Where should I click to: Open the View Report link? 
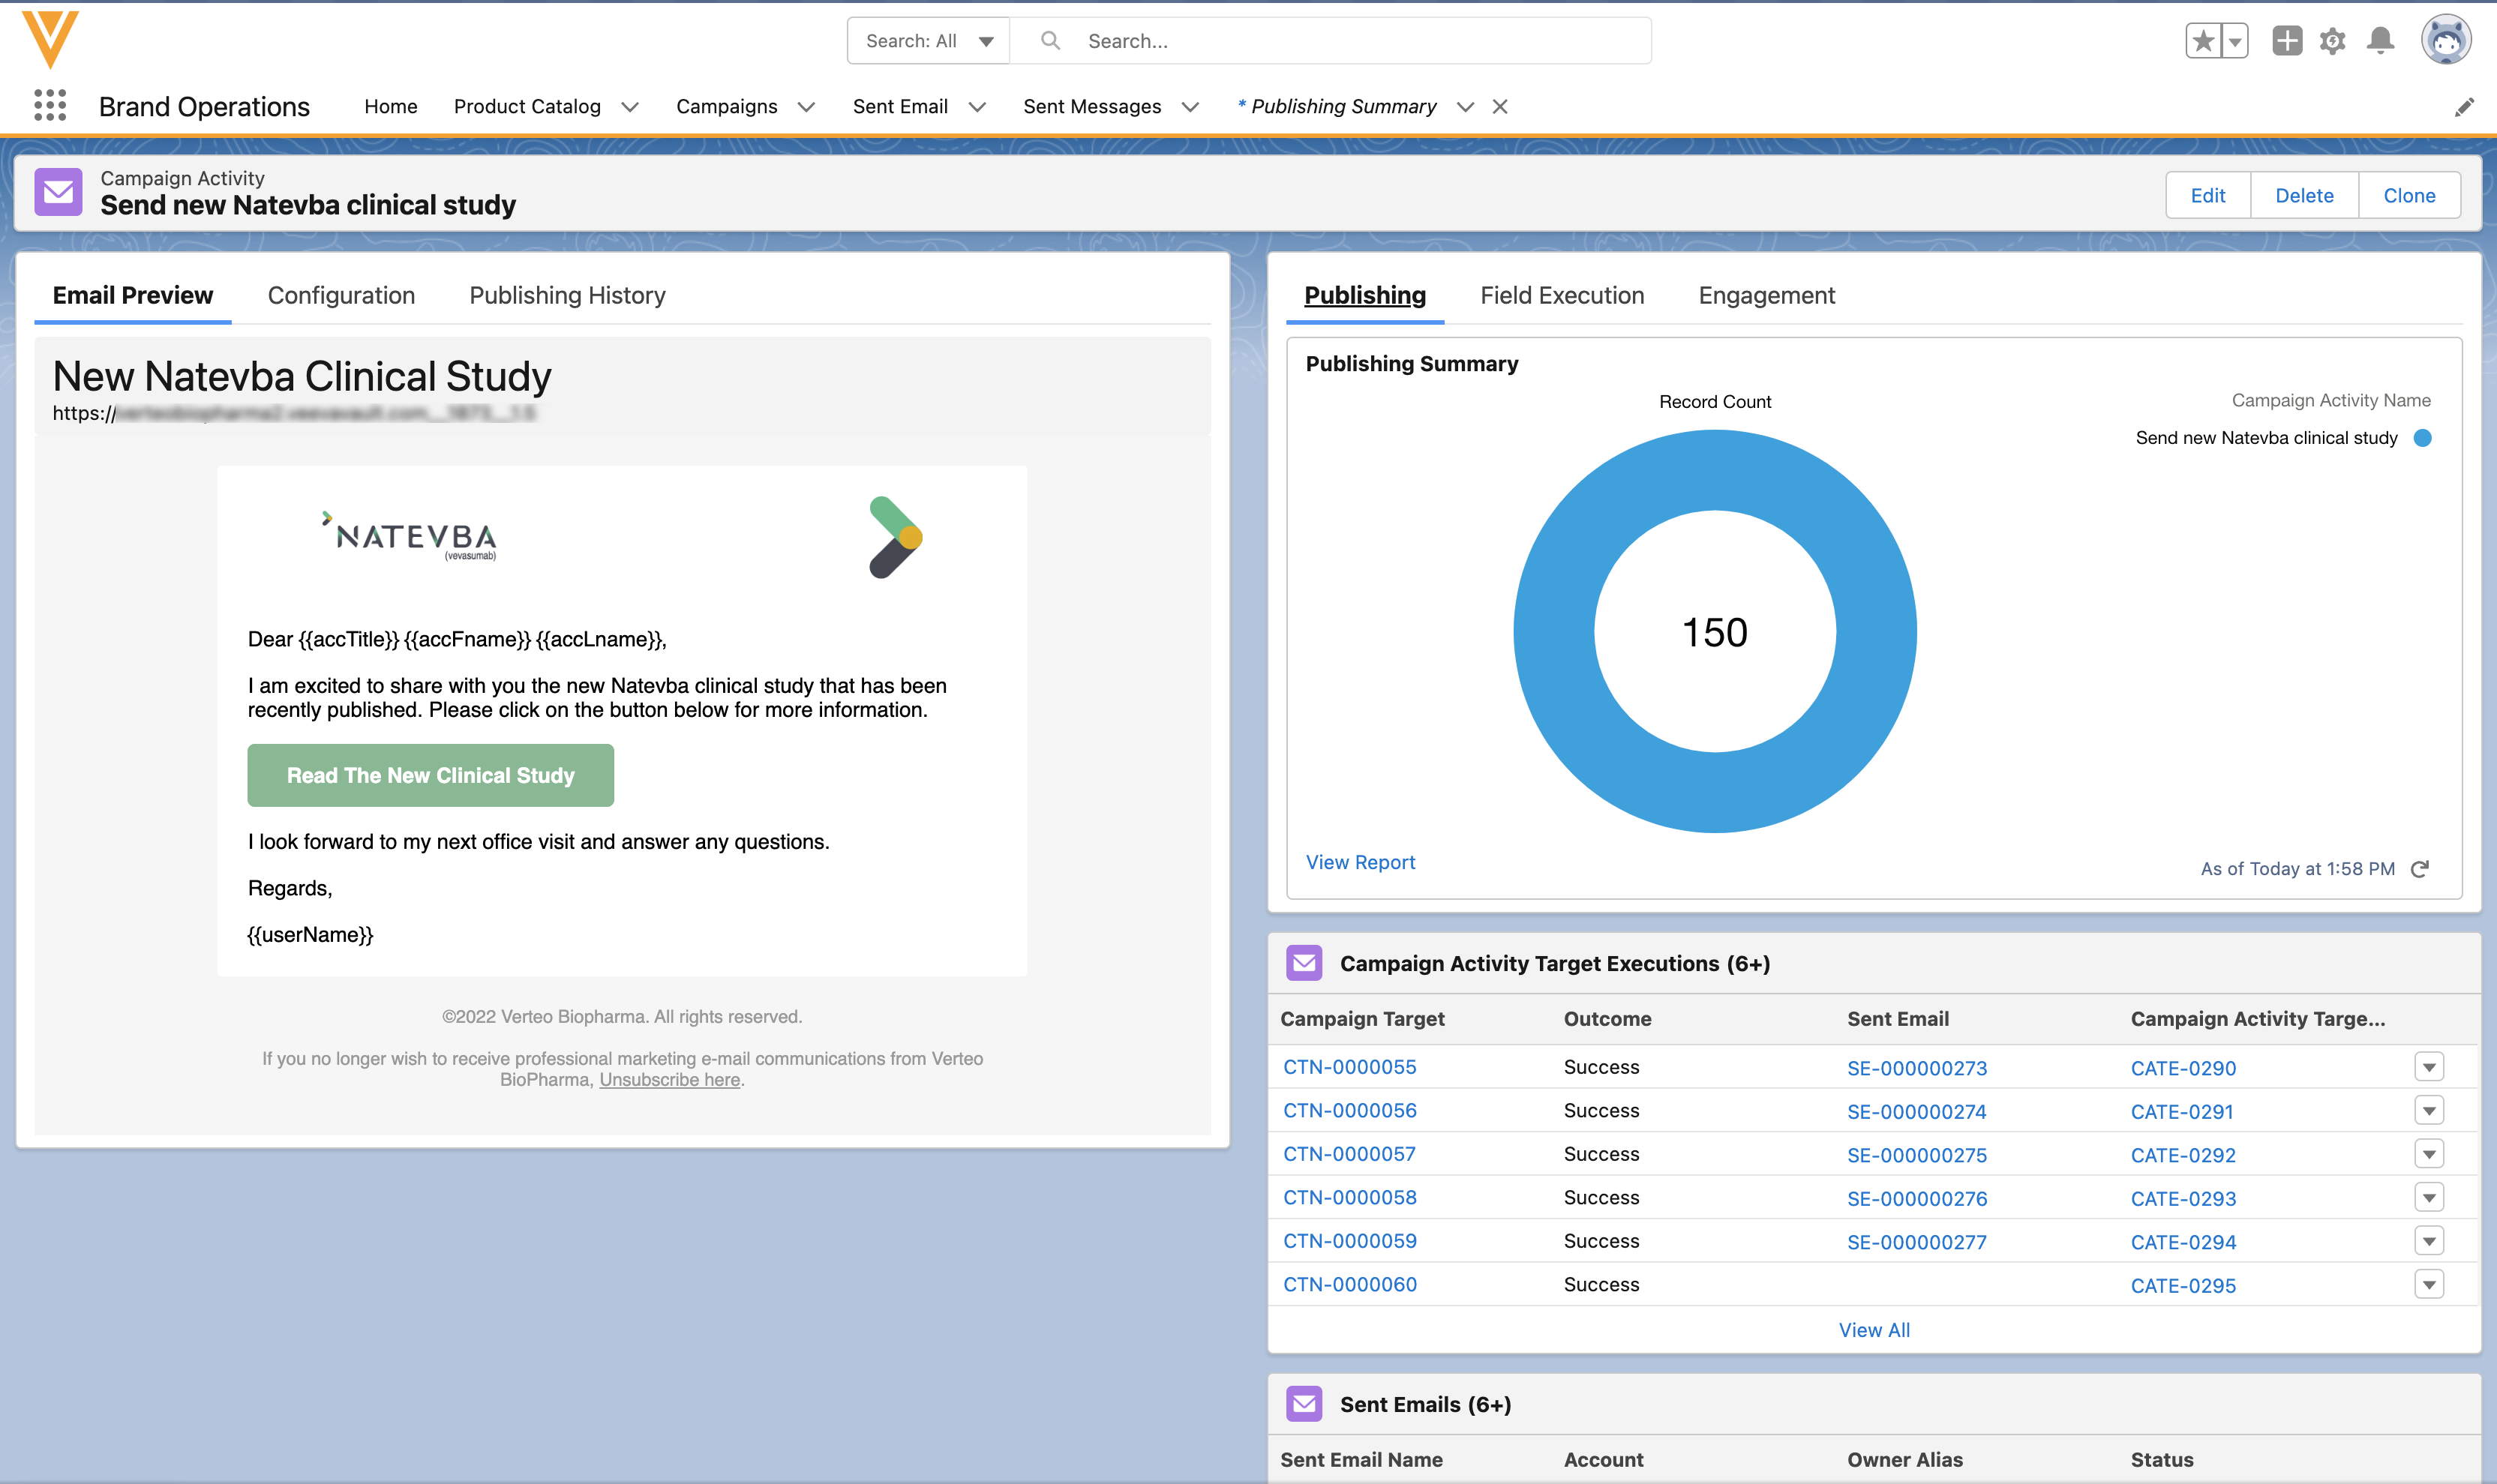point(1360,862)
